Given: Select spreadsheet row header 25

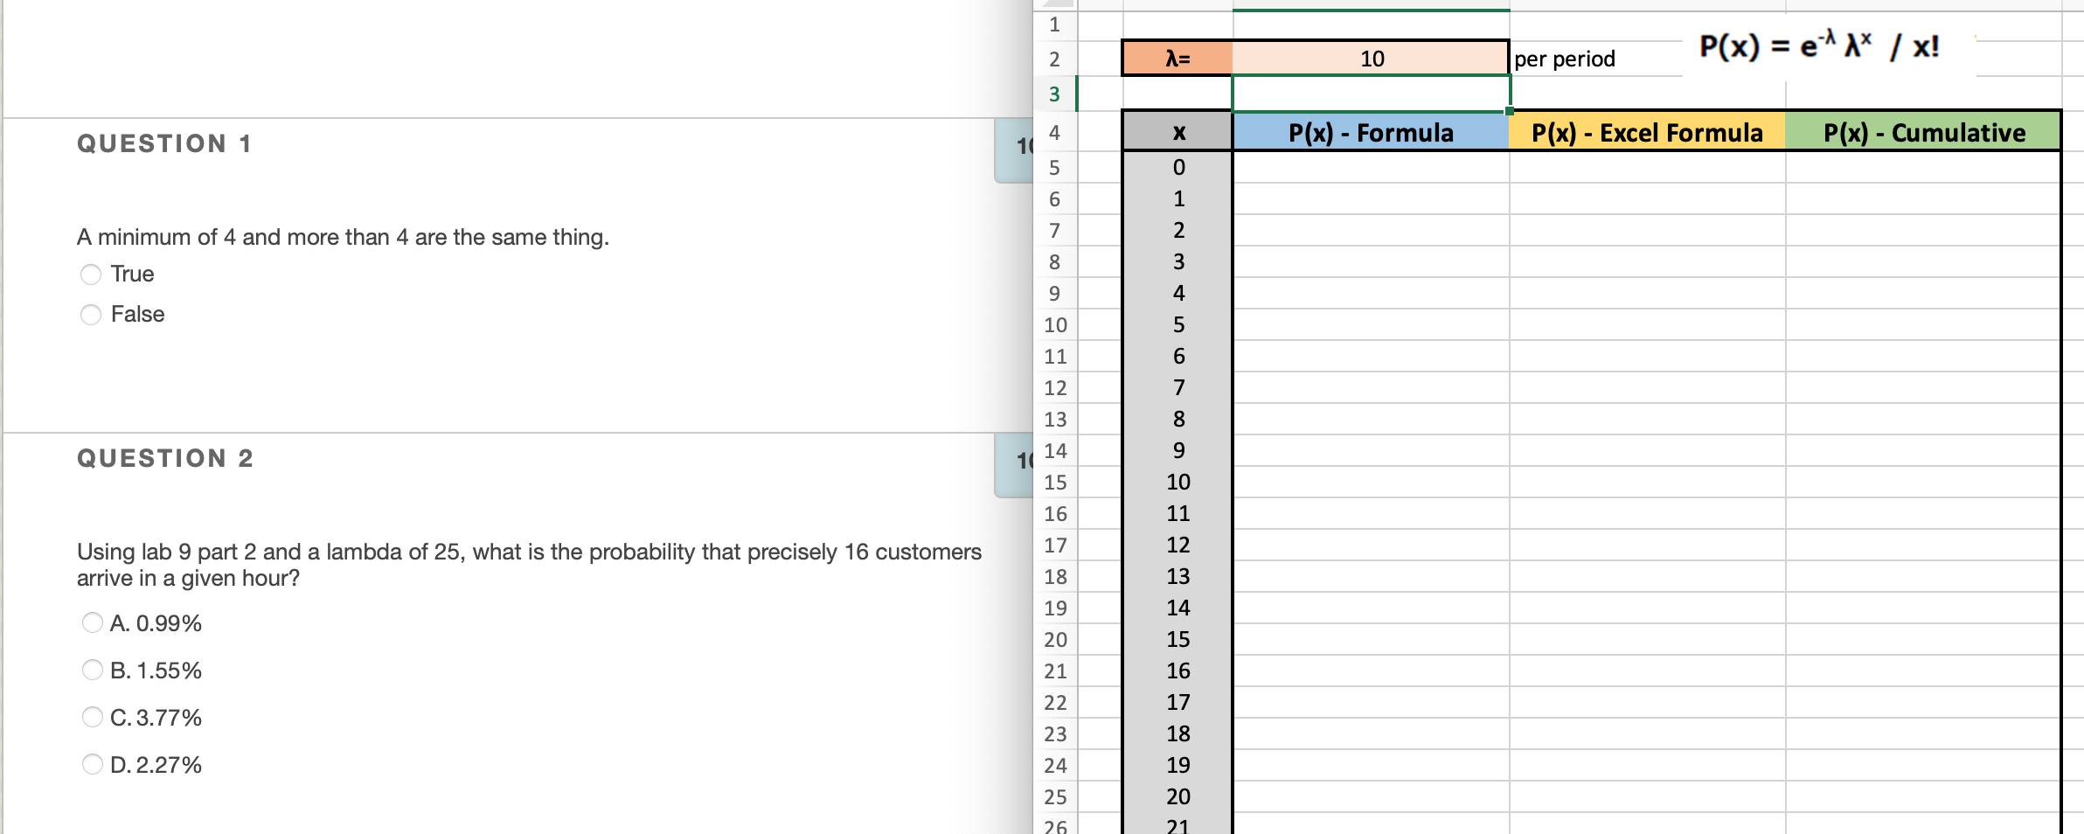Looking at the screenshot, I should (1055, 796).
